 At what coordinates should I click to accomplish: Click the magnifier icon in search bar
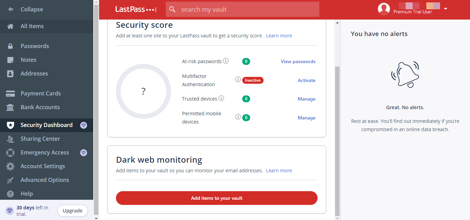click(x=173, y=9)
